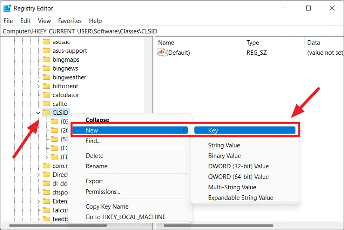Open the Favorites menu
344x230 pixels.
coord(70,21)
